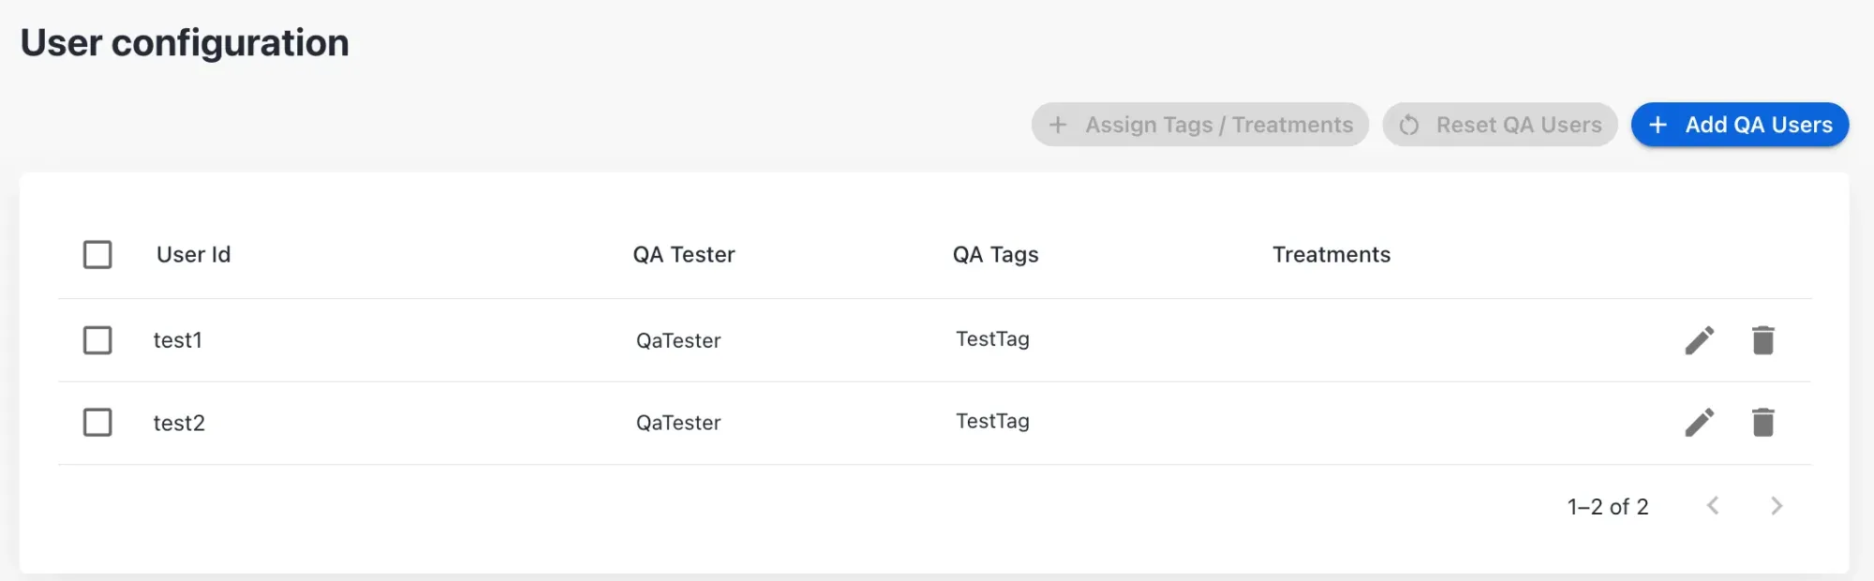
Task: Go to the previous page arrow
Action: (1713, 506)
